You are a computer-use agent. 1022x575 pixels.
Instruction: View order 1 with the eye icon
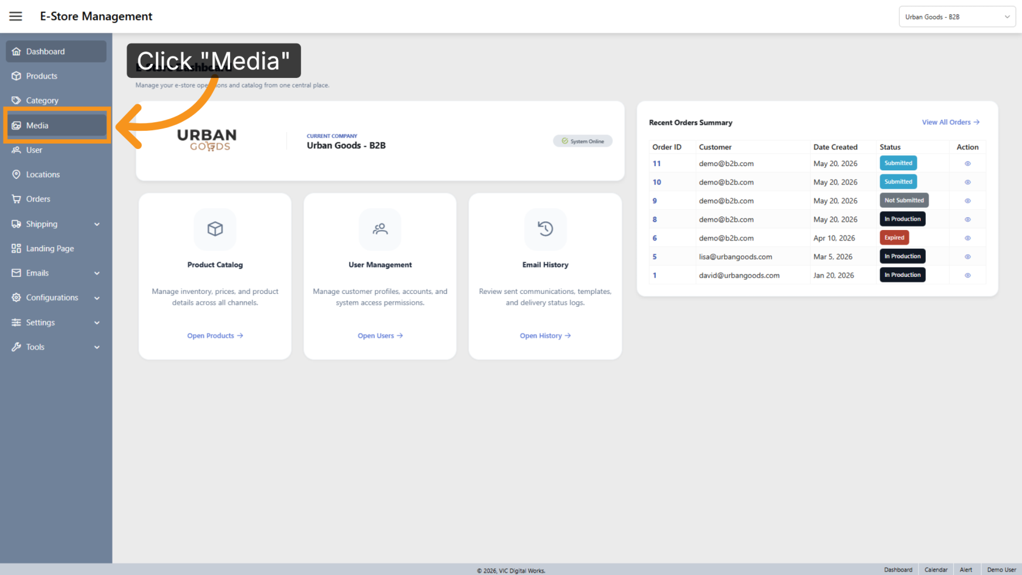967,276
